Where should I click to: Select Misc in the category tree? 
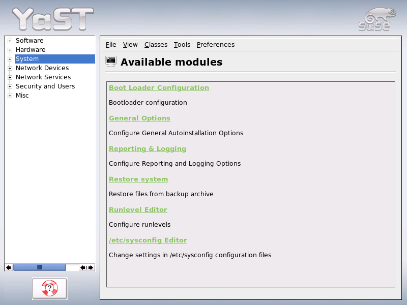click(22, 96)
